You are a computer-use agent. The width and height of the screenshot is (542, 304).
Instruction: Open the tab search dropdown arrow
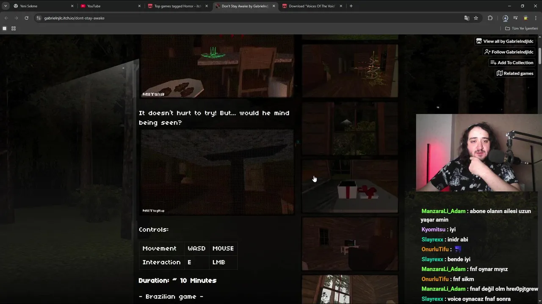point(6,6)
